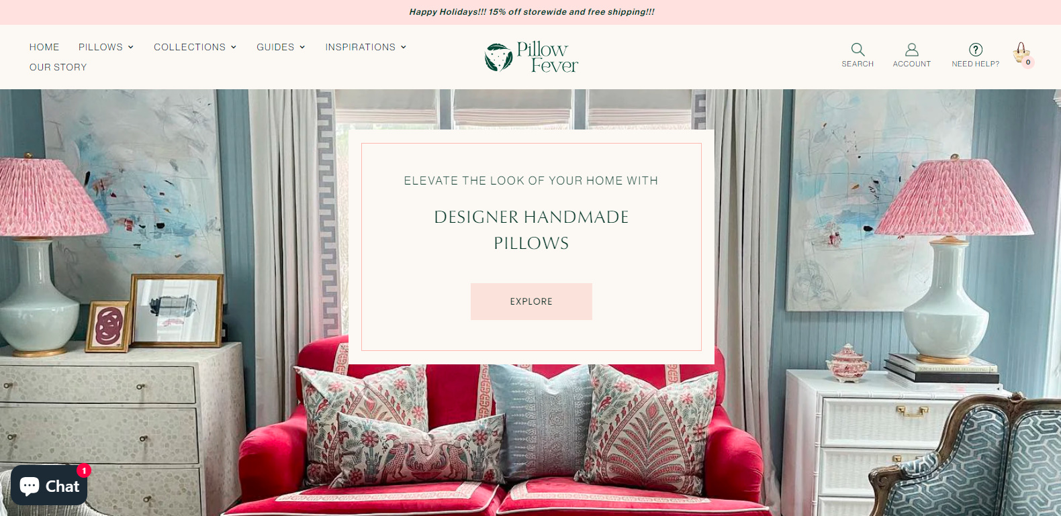Expand the Collections dropdown chevron
The height and width of the screenshot is (516, 1061).
pos(234,47)
